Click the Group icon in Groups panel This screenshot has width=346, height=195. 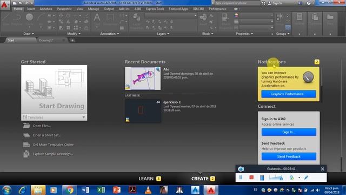click(280, 17)
